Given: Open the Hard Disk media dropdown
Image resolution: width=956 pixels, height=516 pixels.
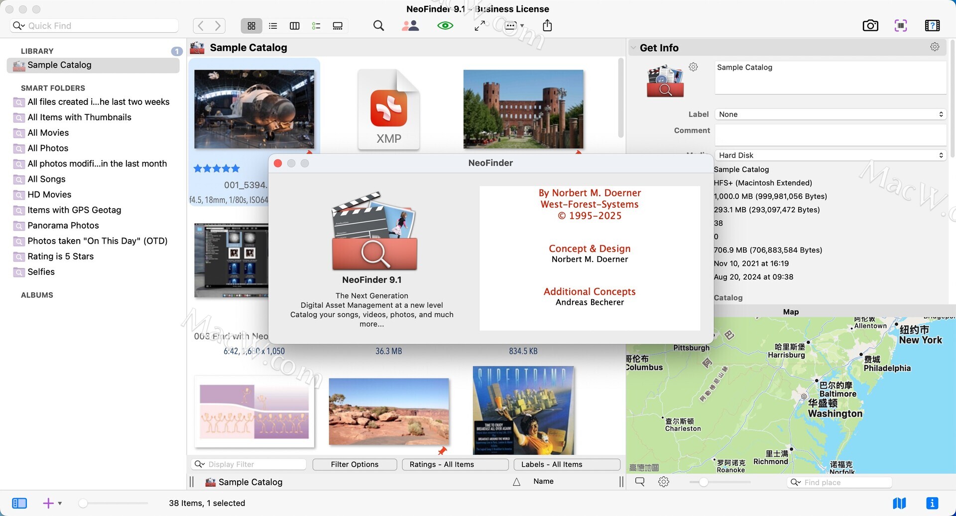Looking at the screenshot, I should [830, 155].
